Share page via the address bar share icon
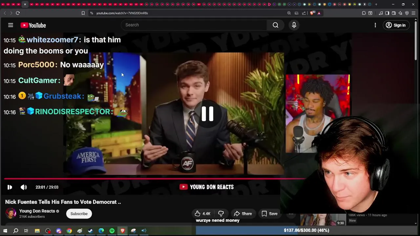The width and height of the screenshot is (420, 236). pos(304,13)
